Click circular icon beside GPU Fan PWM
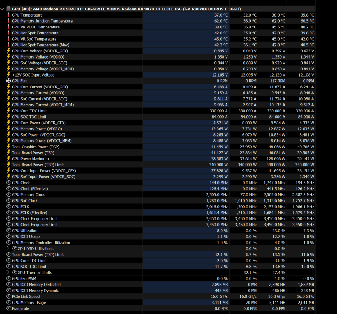 (x=9, y=278)
